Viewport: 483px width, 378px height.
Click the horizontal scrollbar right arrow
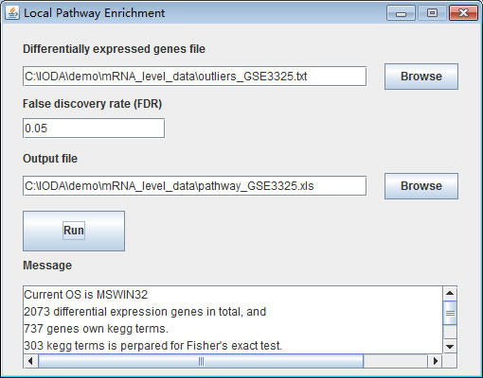point(436,361)
